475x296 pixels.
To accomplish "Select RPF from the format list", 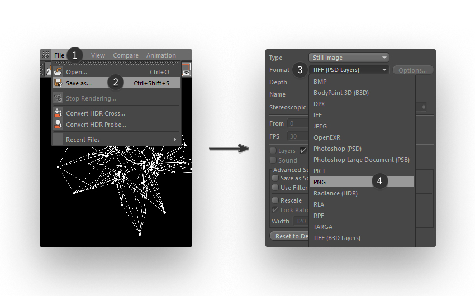I will pos(362,216).
